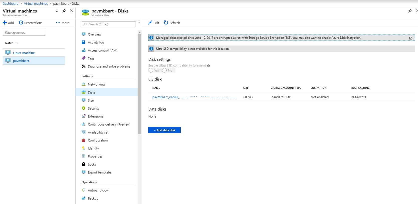
Task: Sort the list by NAME column arrows
Action: (17, 43)
